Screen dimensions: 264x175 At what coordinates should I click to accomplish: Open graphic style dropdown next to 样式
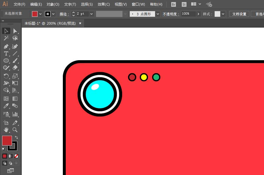pyautogui.click(x=223, y=14)
